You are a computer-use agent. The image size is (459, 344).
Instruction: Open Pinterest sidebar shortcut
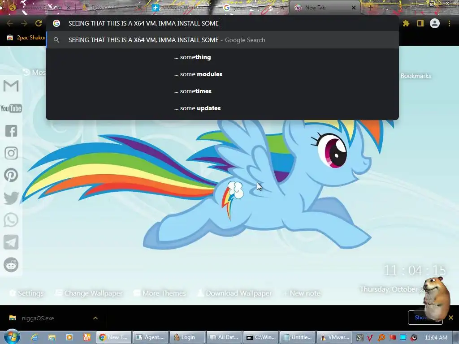(x=11, y=175)
